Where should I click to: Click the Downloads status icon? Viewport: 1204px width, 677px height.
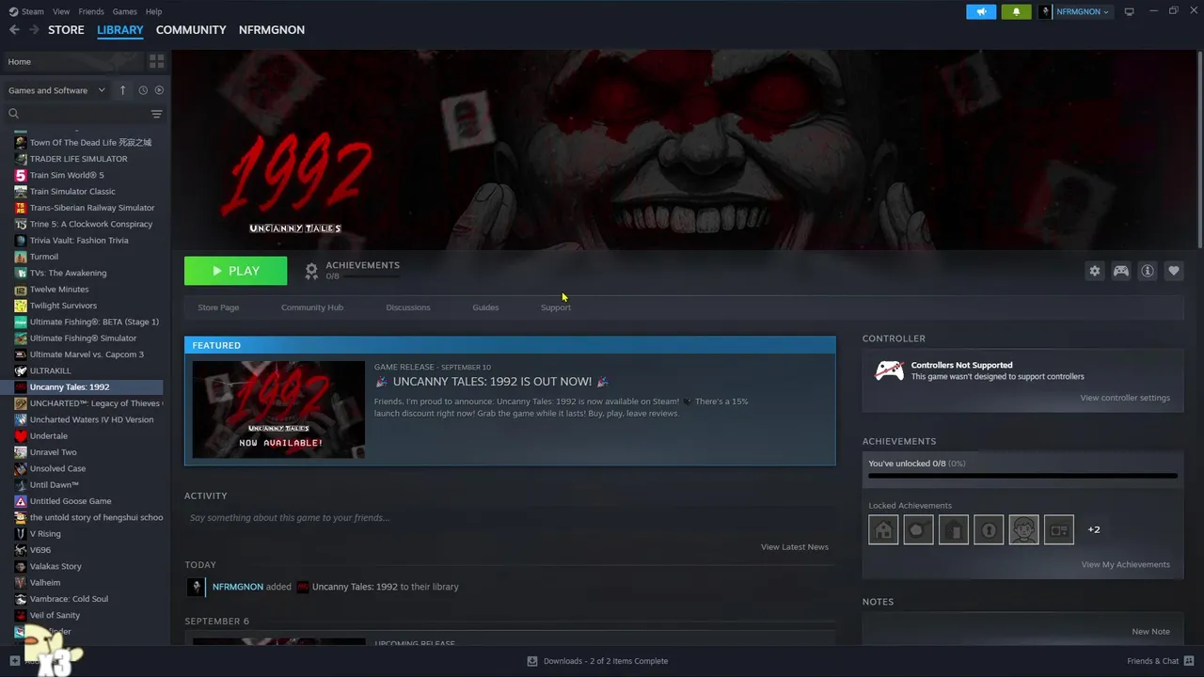(x=532, y=661)
